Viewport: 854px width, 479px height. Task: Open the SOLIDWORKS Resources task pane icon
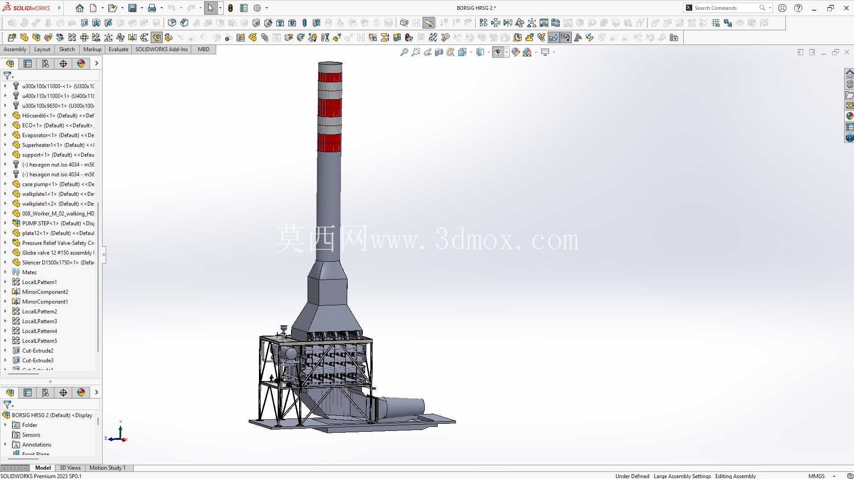(x=850, y=73)
